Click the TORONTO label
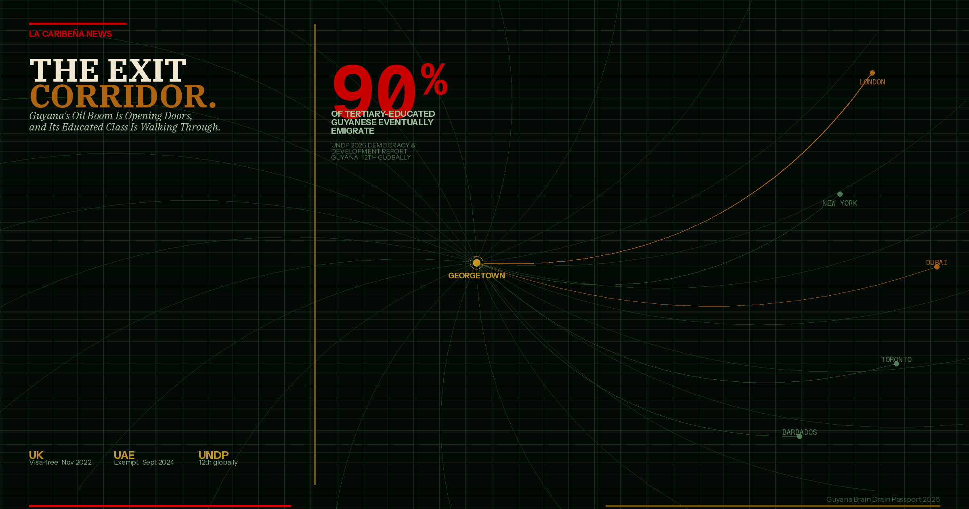The image size is (969, 509). tap(896, 360)
